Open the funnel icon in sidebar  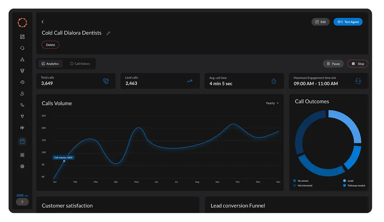pos(22,71)
